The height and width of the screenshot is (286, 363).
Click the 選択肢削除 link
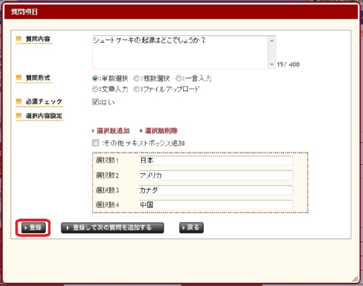point(161,131)
